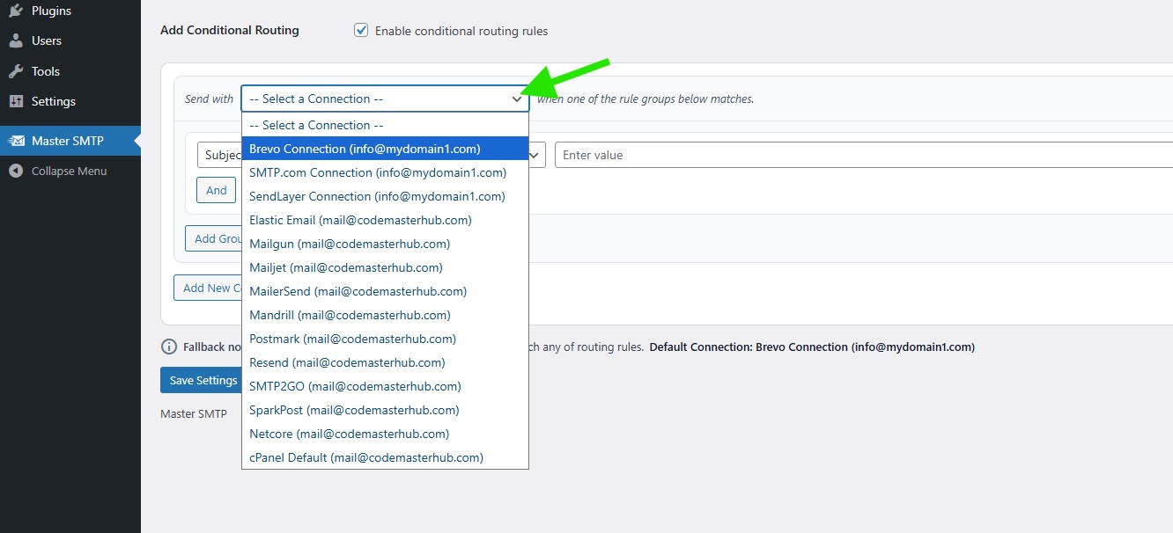Click the Users icon in sidebar
The image size is (1173, 533).
point(16,40)
